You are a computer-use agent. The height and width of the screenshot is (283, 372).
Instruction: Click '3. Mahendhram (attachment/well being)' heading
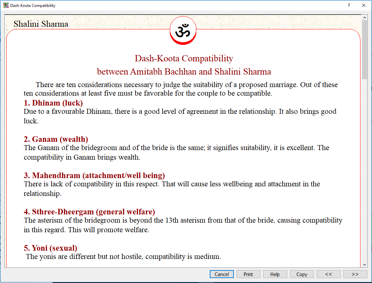click(x=94, y=175)
